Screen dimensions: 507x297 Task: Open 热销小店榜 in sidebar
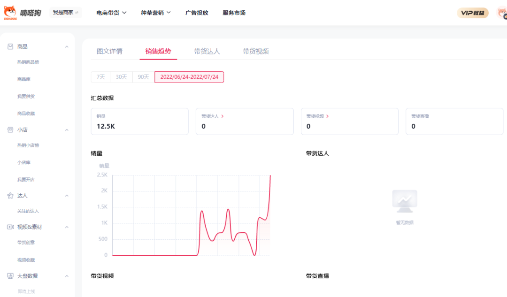click(x=28, y=145)
